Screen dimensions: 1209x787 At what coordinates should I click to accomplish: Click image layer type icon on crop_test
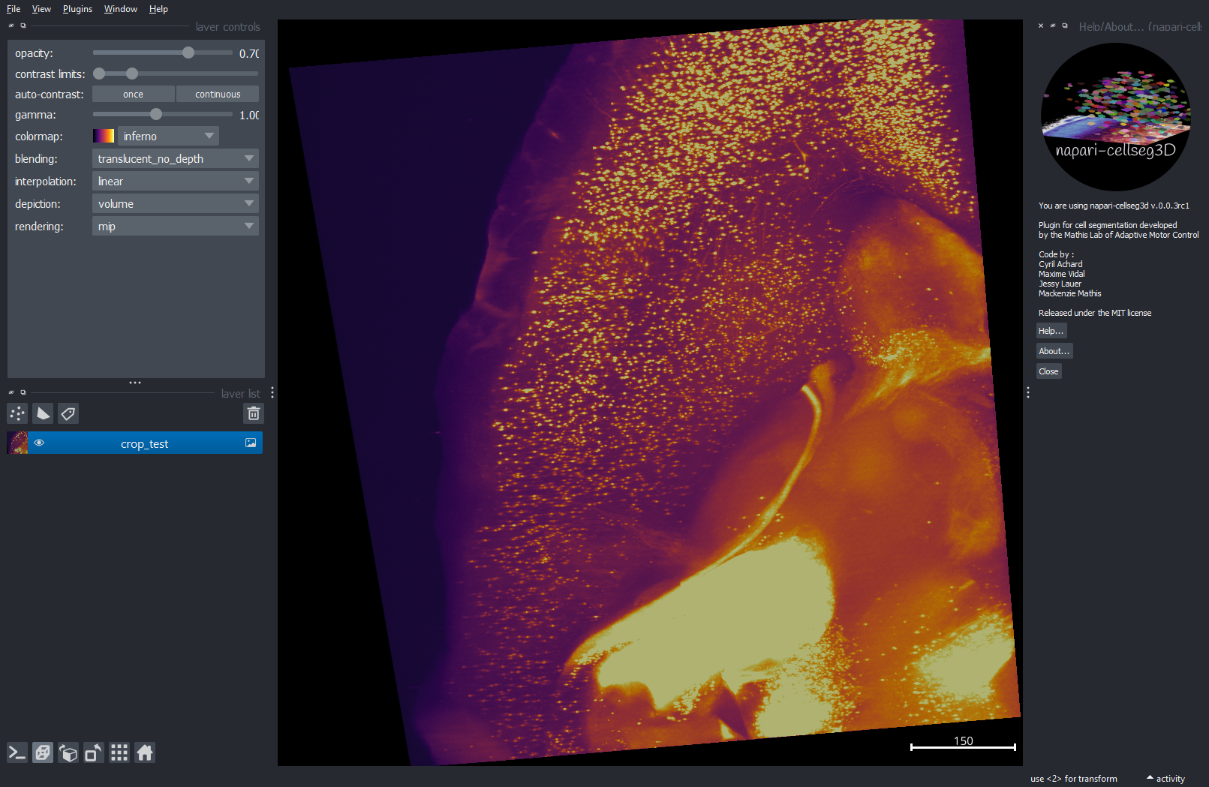251,443
